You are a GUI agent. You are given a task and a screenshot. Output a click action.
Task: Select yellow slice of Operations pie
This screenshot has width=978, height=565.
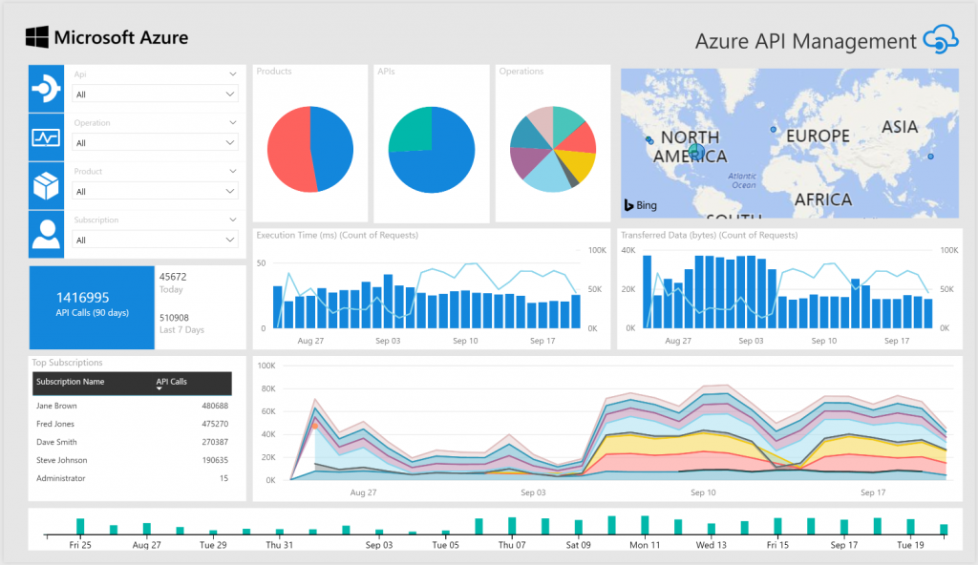(575, 163)
